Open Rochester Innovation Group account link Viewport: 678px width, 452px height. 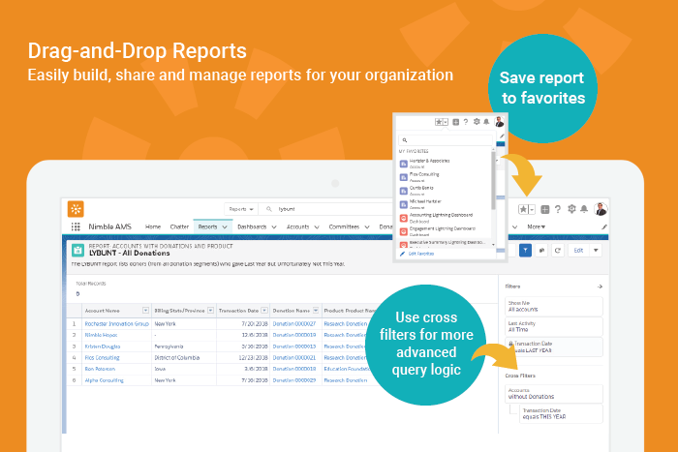(117, 323)
